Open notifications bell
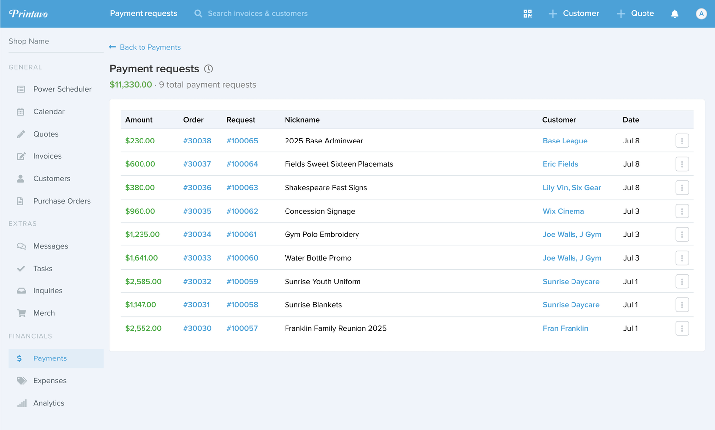Viewport: 715px width, 430px height. [675, 14]
